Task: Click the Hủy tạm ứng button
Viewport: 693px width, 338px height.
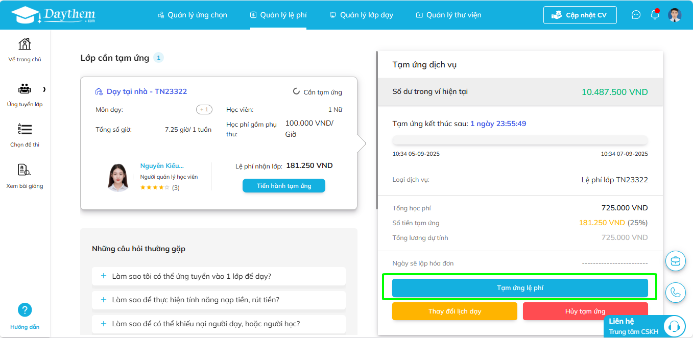Action: pos(585,311)
